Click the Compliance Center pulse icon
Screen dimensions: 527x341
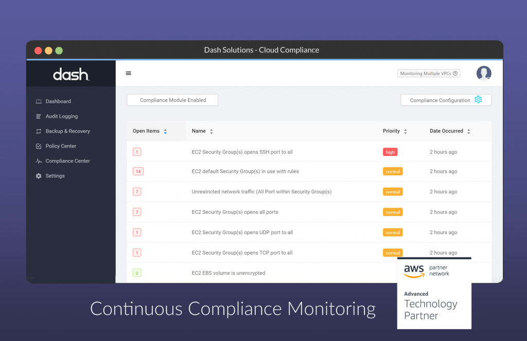[x=39, y=161]
